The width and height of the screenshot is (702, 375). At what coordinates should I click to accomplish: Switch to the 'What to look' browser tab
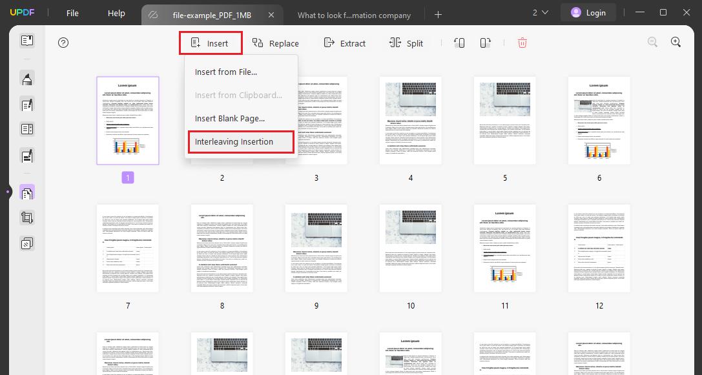[x=354, y=15]
